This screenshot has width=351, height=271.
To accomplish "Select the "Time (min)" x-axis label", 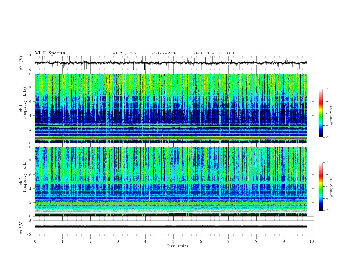I will pyautogui.click(x=177, y=246).
